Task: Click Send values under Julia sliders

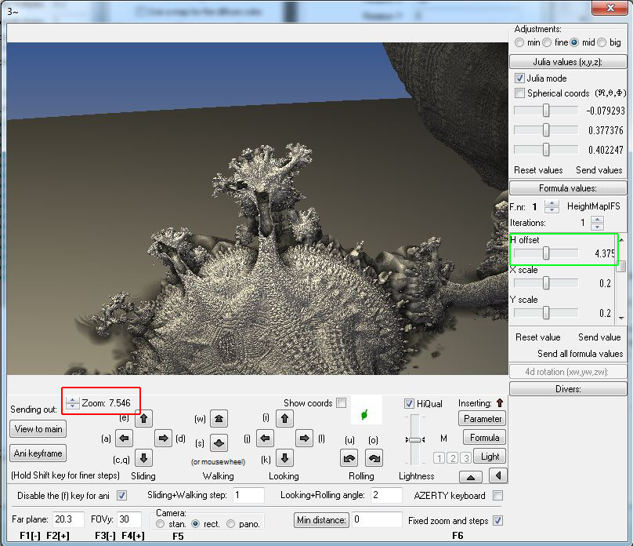Action: (x=599, y=170)
